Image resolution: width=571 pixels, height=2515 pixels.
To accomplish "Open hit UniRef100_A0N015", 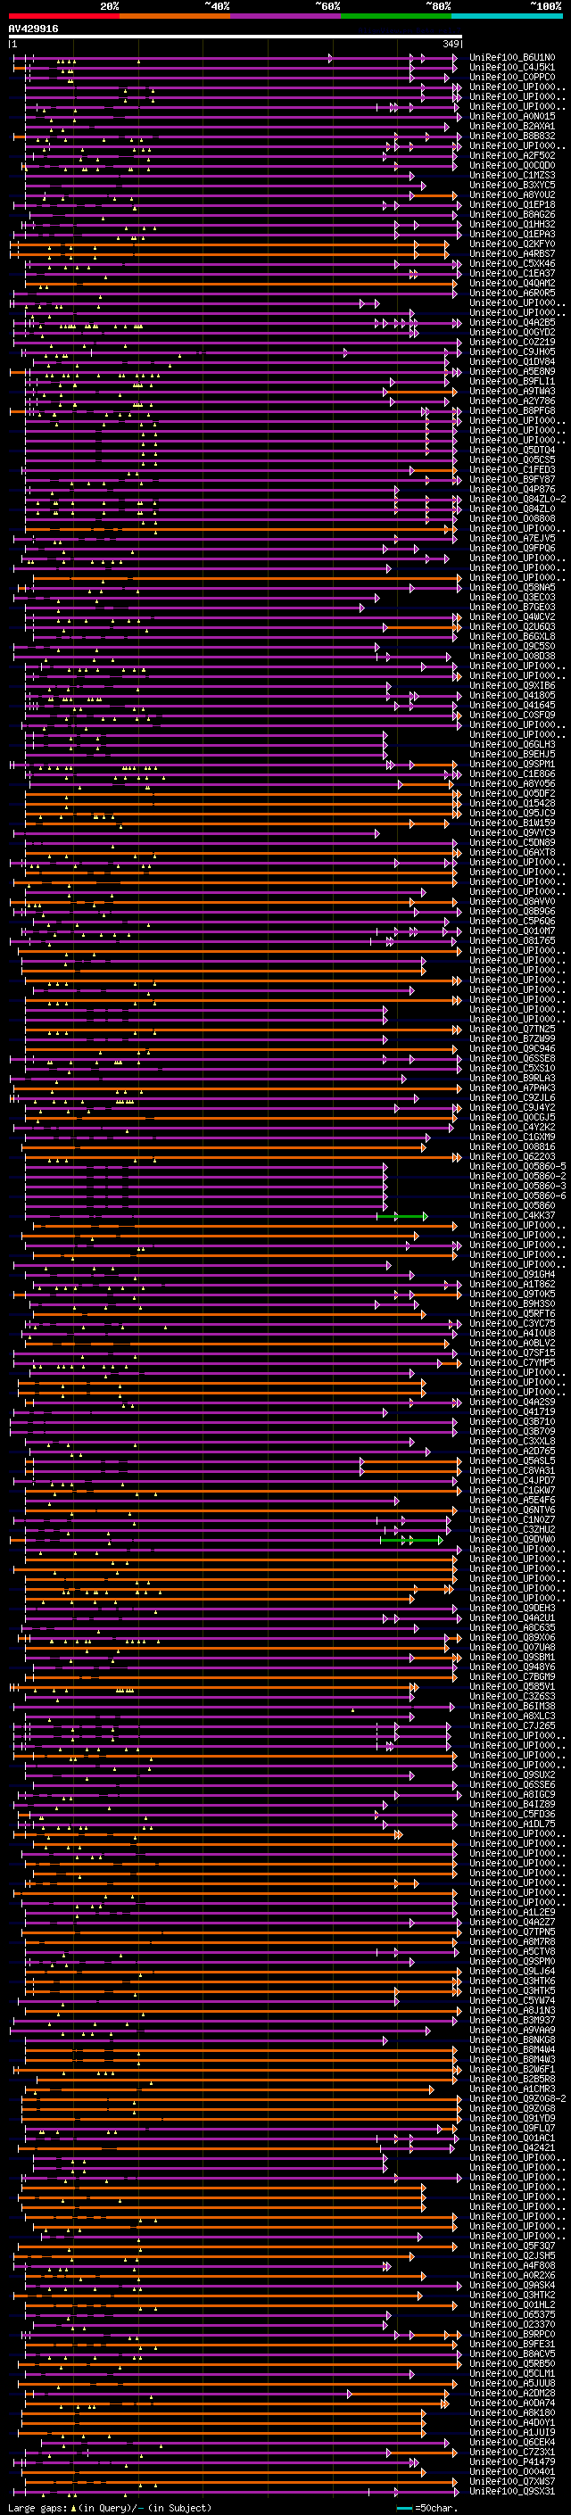I will point(512,116).
